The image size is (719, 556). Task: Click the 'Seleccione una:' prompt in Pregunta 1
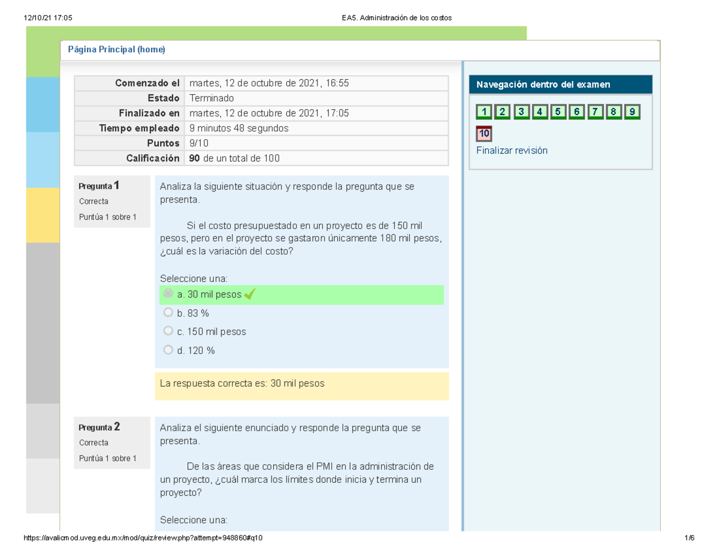(x=194, y=278)
